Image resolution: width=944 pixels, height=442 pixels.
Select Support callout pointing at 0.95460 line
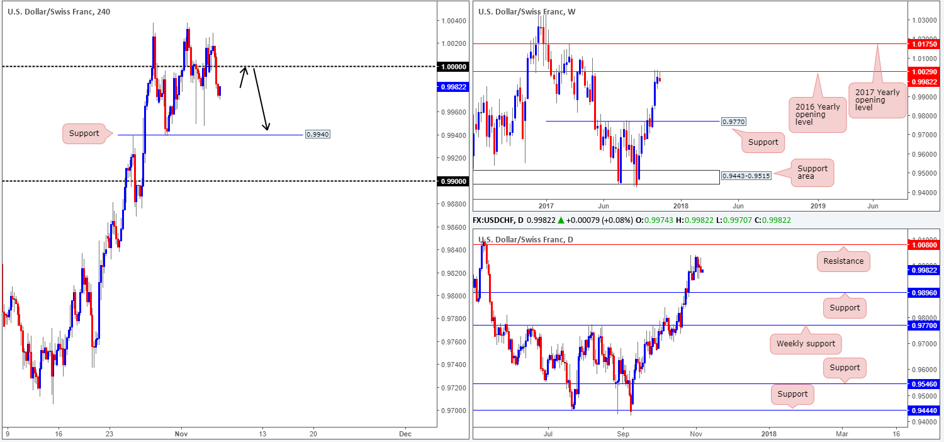845,368
